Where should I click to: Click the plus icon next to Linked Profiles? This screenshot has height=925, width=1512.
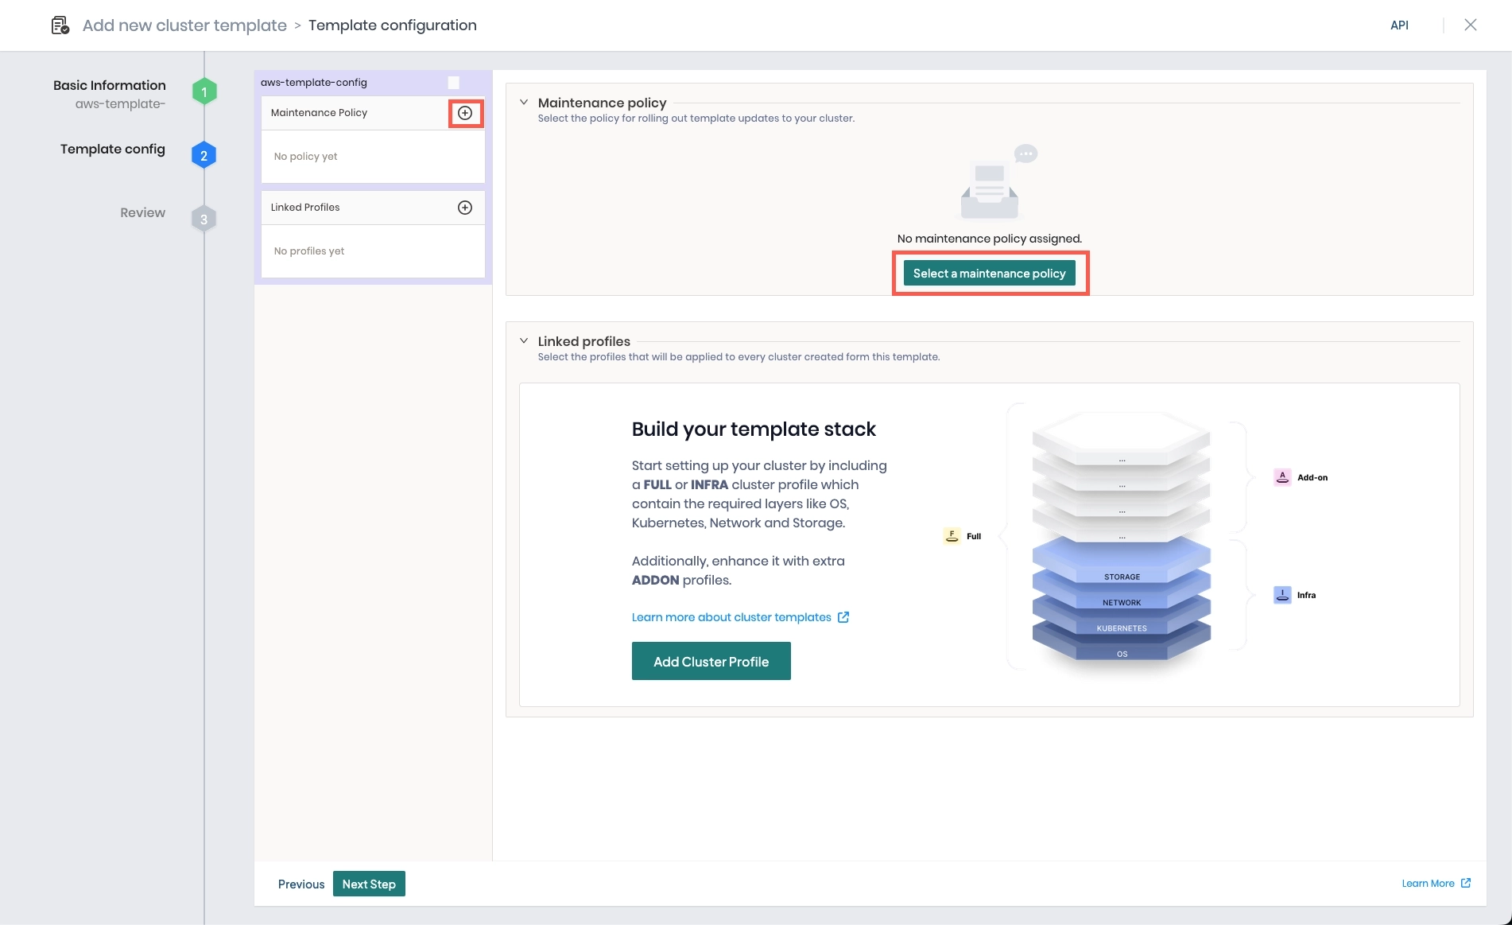465,207
